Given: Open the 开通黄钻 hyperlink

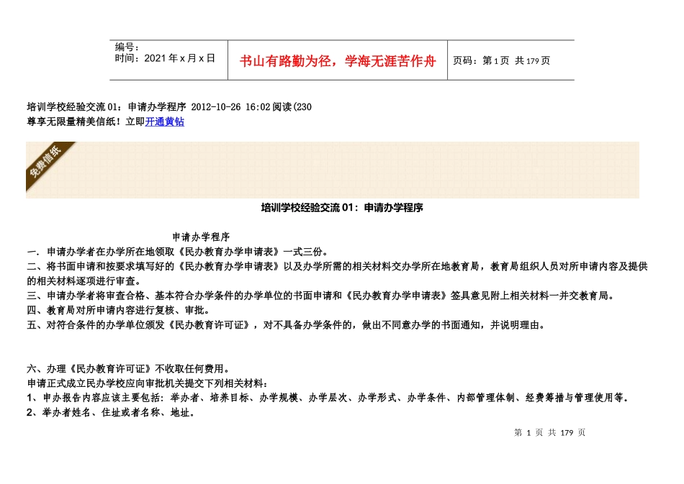Looking at the screenshot, I should 164,122.
